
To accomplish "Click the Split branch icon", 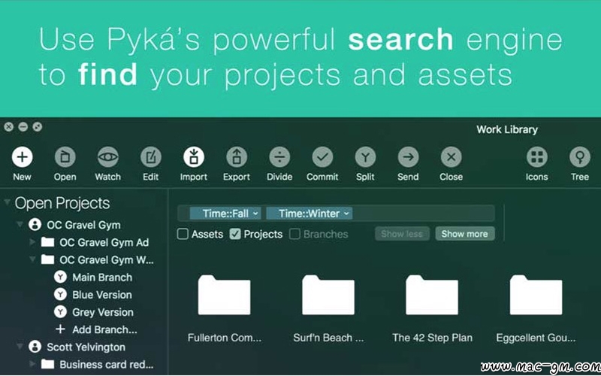I will 366,157.
